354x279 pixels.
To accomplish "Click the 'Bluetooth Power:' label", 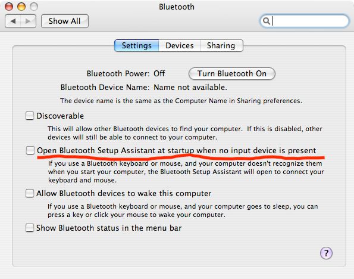I will click(x=118, y=73).
